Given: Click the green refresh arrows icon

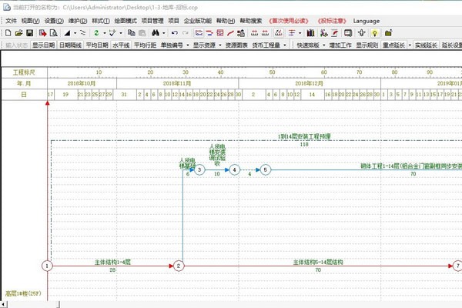Looking at the screenshot, I should point(95,33).
